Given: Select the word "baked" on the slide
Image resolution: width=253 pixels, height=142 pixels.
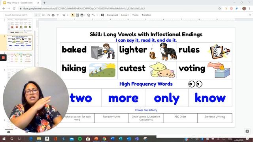Looking at the screenshot, I should pyautogui.click(x=74, y=49).
